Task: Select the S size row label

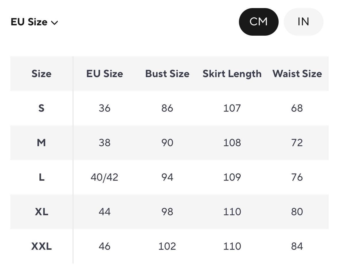Action: pyautogui.click(x=41, y=108)
